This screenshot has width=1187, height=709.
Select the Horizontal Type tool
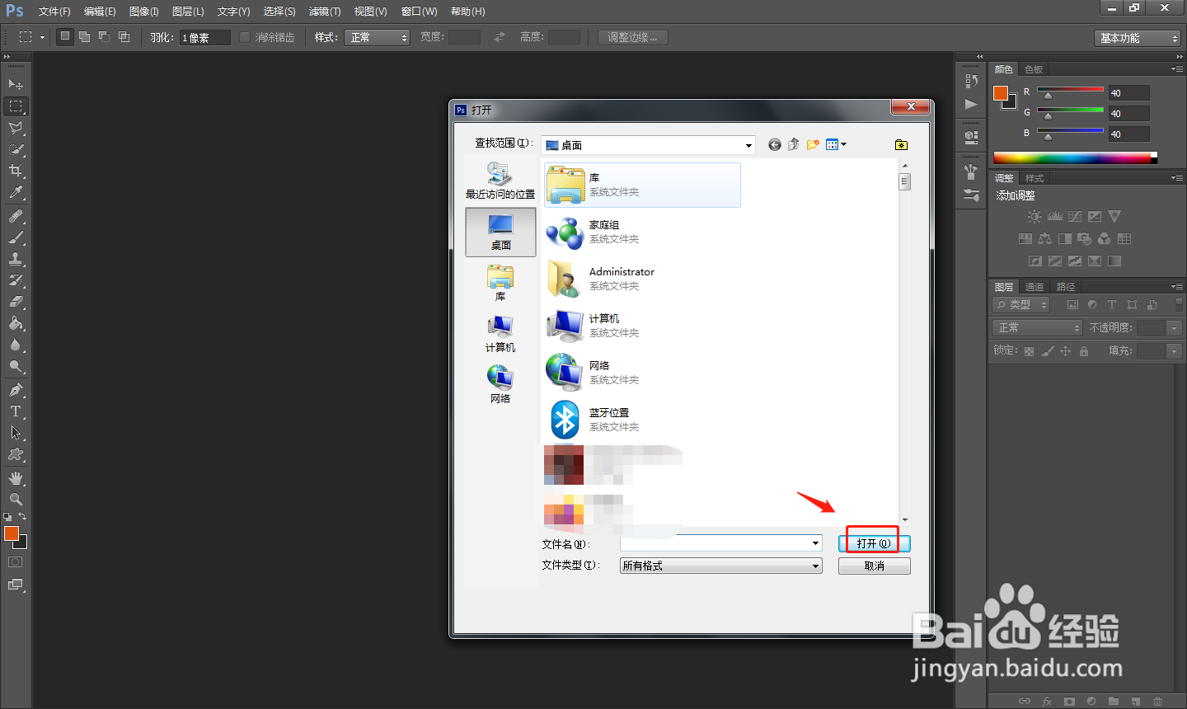coord(16,411)
